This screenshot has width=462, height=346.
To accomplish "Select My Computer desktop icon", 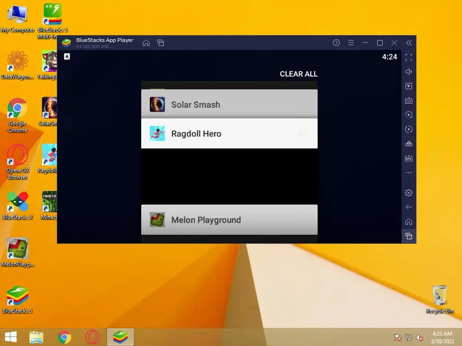I will (18, 18).
